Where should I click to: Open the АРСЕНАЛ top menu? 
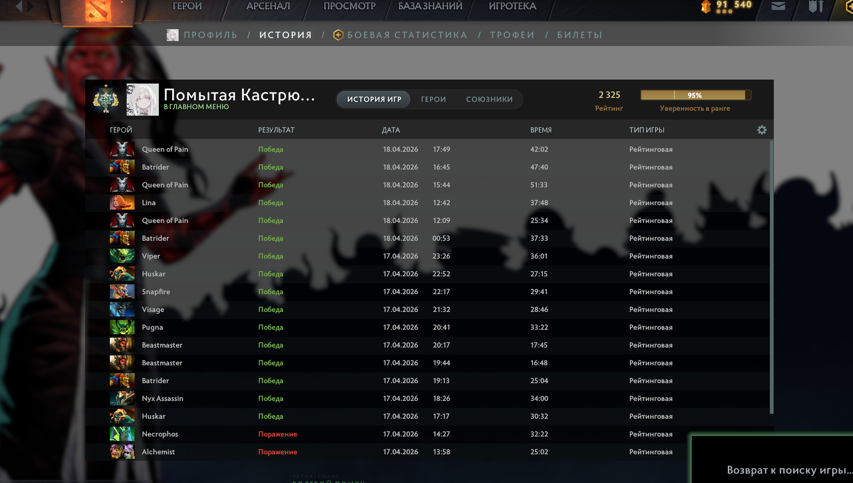(268, 6)
